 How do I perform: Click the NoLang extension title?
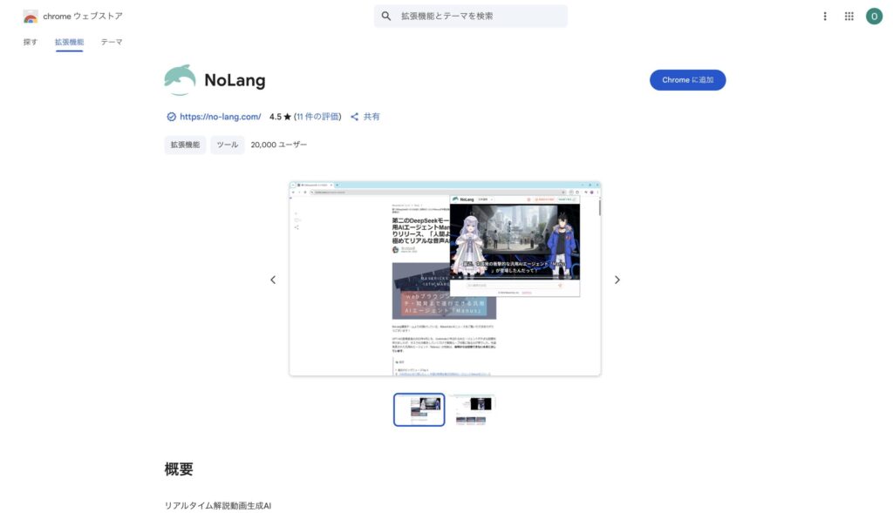tap(235, 80)
